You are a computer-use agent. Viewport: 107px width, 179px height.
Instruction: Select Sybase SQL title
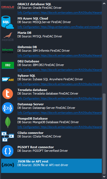[x=26, y=76]
